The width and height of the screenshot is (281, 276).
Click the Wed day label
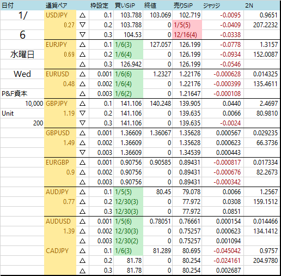point(22,74)
